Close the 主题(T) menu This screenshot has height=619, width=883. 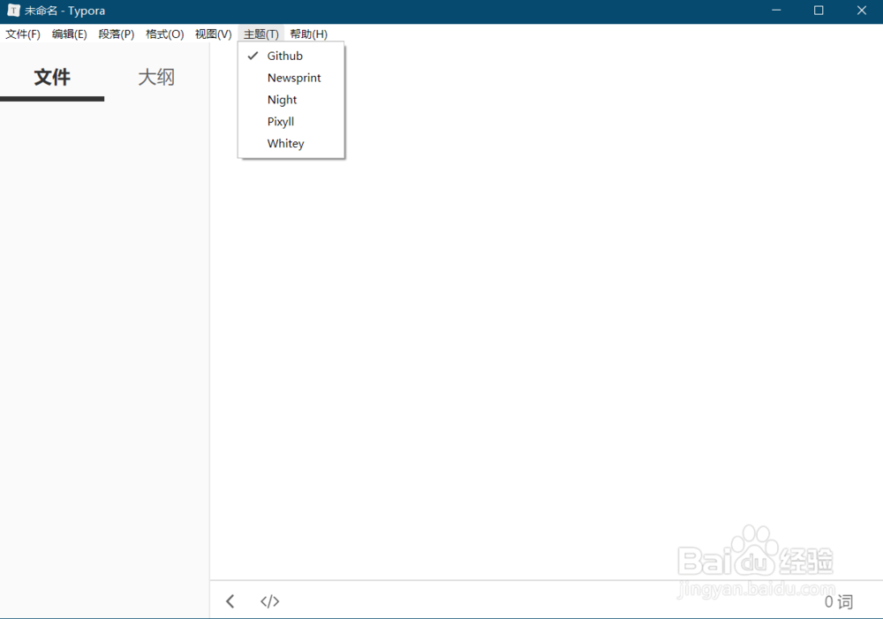point(260,34)
